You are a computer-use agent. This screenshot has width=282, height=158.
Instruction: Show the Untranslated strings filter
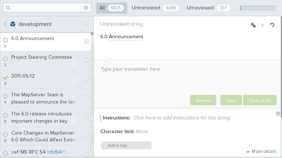point(155,8)
